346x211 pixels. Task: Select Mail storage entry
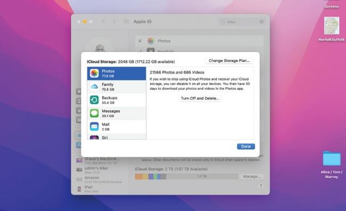coord(117,127)
